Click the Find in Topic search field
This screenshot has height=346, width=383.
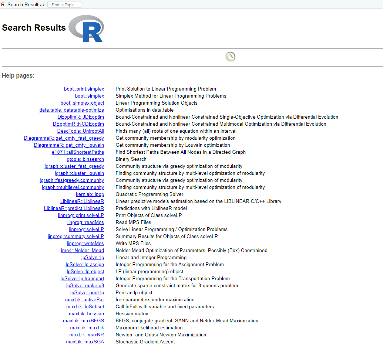pos(64,5)
